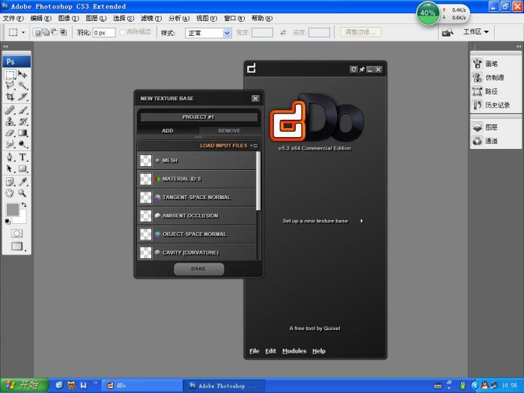Image resolution: width=524 pixels, height=393 pixels.
Task: Open dDo Modules menu
Action: [294, 351]
